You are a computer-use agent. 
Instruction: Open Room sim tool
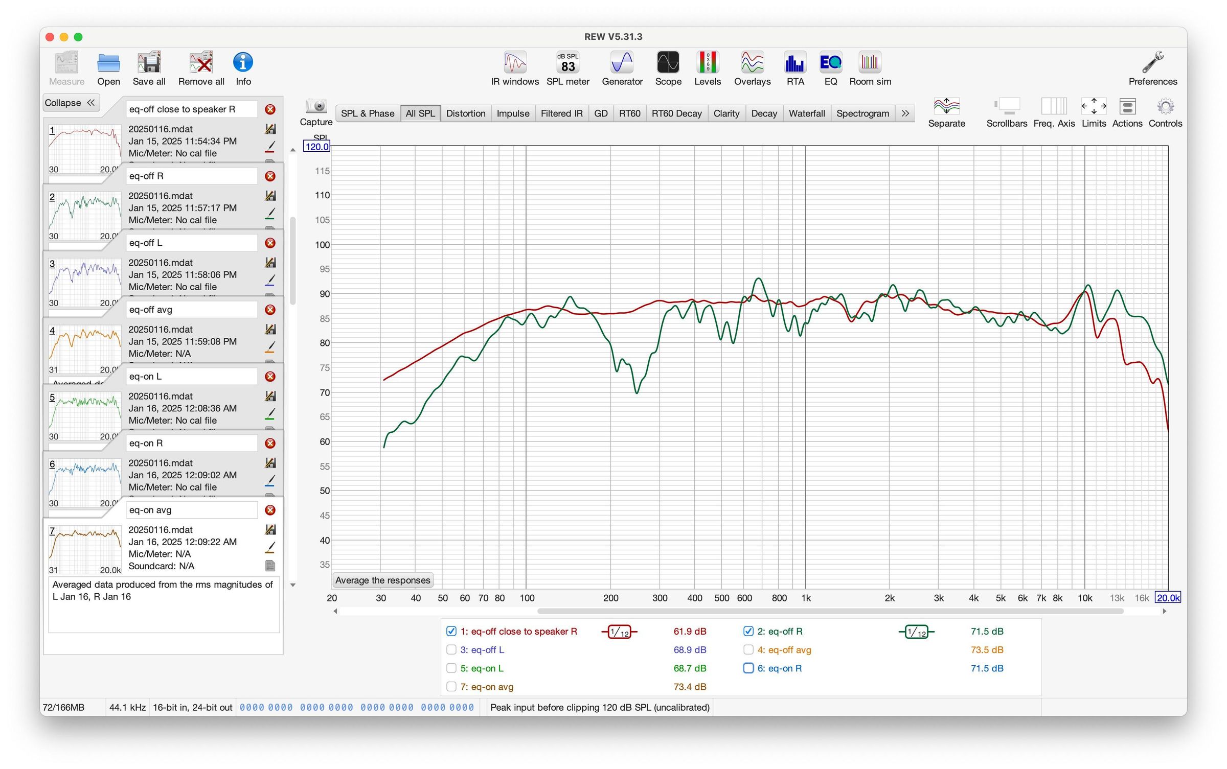[x=870, y=63]
